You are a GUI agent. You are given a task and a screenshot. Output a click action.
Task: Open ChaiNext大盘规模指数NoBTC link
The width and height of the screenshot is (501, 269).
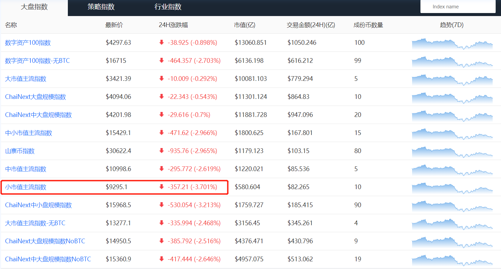click(x=45, y=241)
